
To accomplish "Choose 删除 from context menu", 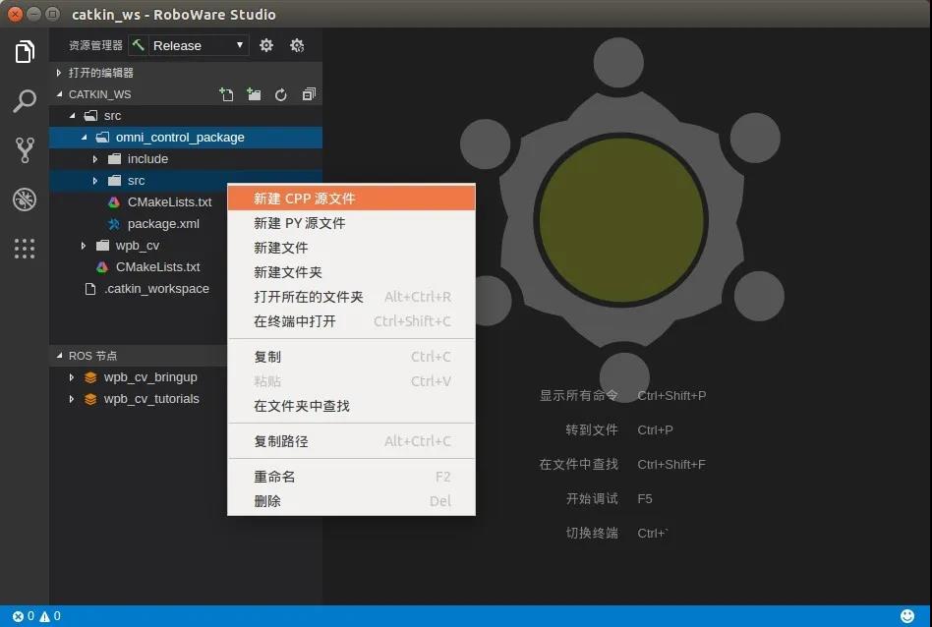I will (x=351, y=501).
